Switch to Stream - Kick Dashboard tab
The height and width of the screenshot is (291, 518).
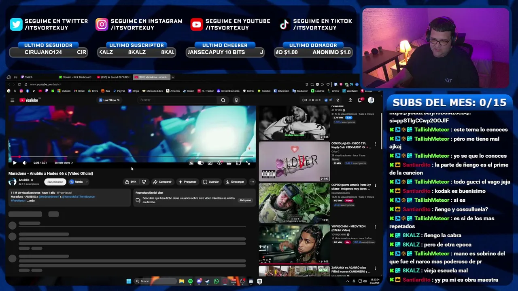[x=75, y=77]
